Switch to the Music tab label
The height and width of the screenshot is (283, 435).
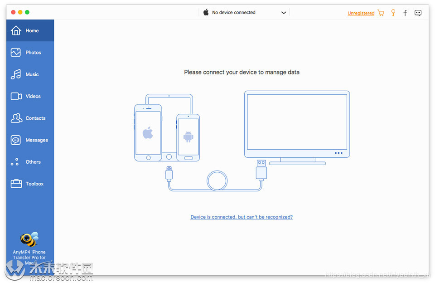tap(32, 74)
